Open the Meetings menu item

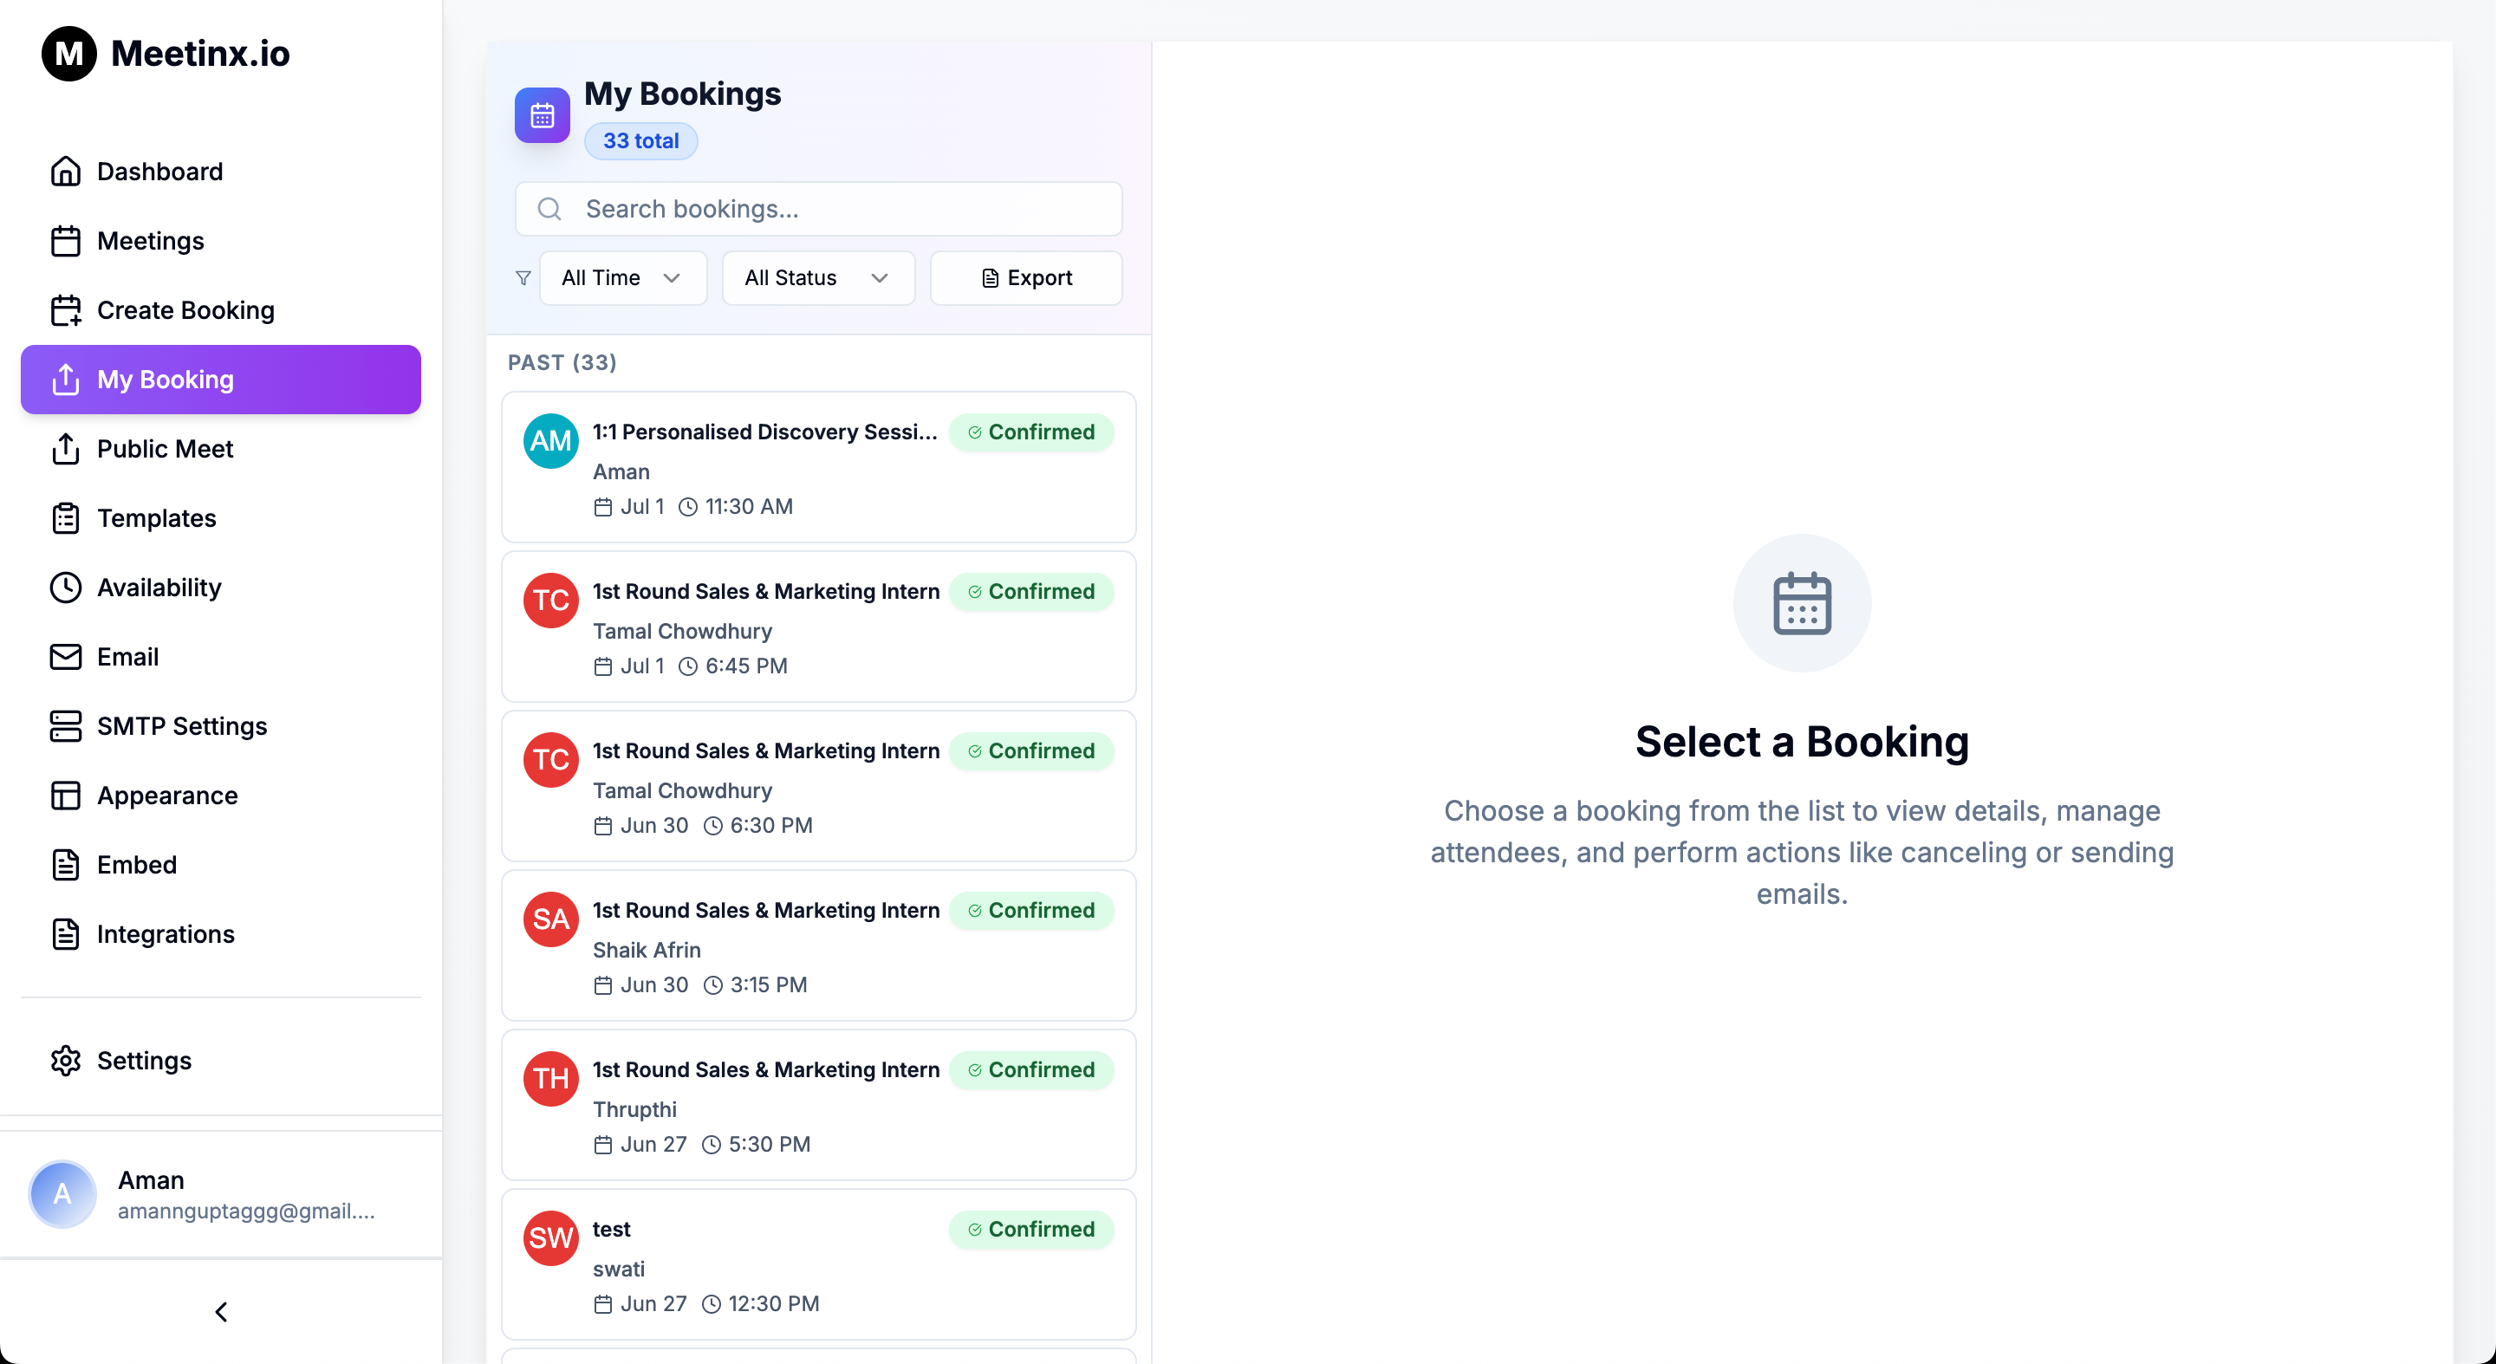(150, 241)
